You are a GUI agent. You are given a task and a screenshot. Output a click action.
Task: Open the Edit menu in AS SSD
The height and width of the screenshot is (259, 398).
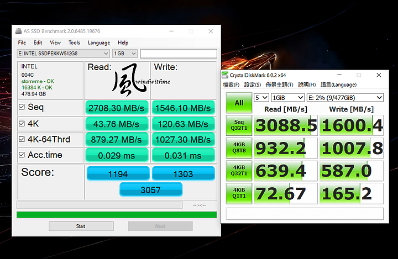point(38,43)
